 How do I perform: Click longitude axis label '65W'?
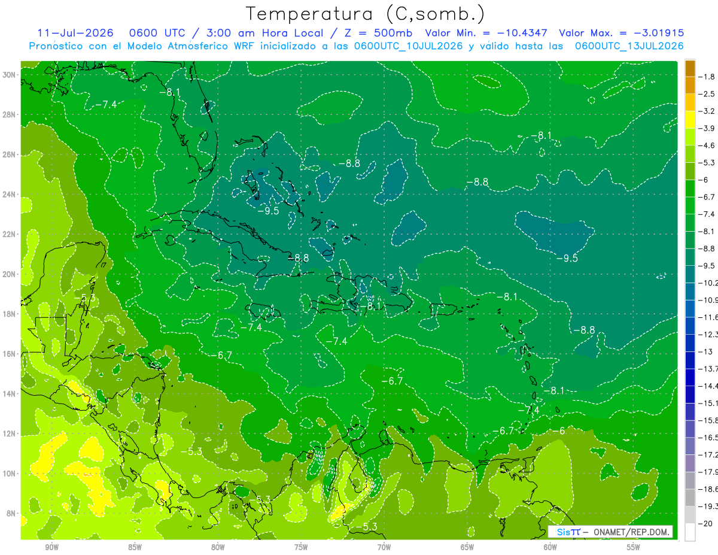(x=467, y=547)
